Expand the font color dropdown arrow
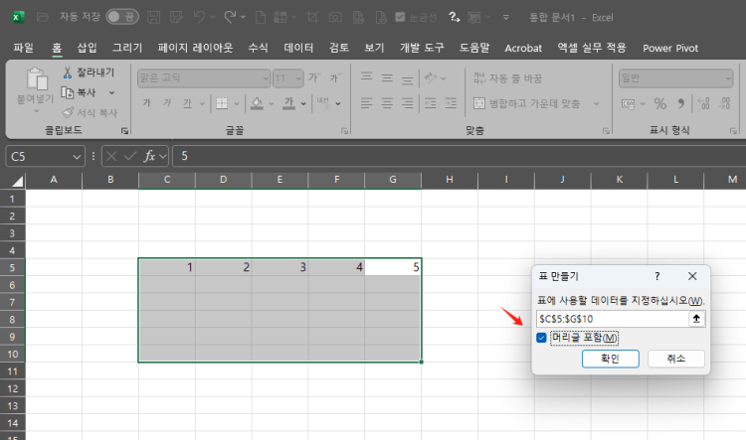 point(303,103)
